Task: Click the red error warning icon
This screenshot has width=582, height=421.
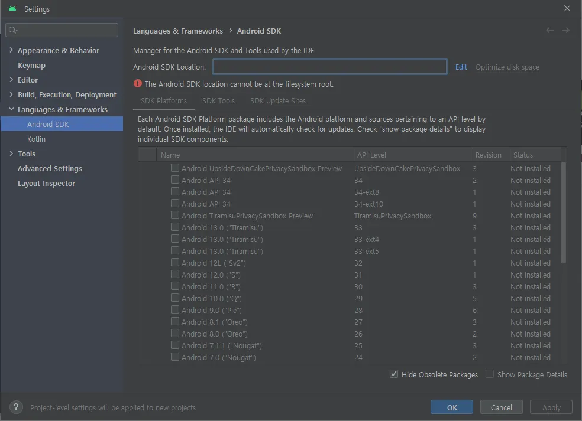Action: (x=138, y=84)
